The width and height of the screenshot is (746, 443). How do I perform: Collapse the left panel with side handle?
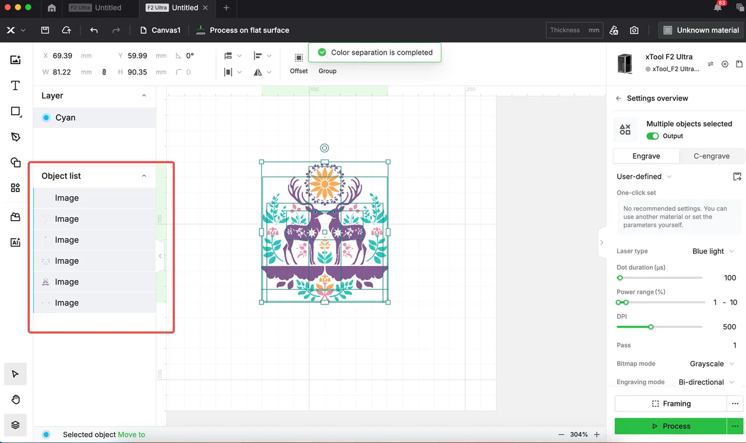pos(160,256)
